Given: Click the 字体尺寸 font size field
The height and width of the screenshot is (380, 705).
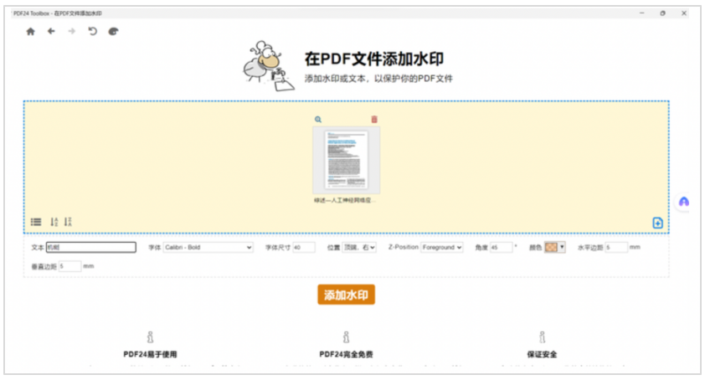Looking at the screenshot, I should pyautogui.click(x=303, y=248).
